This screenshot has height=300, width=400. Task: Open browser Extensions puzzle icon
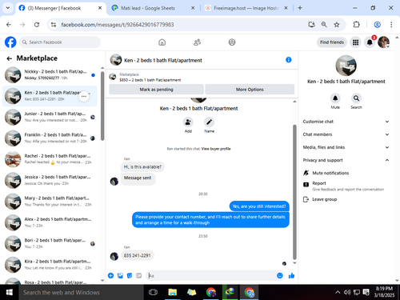[x=356, y=25]
